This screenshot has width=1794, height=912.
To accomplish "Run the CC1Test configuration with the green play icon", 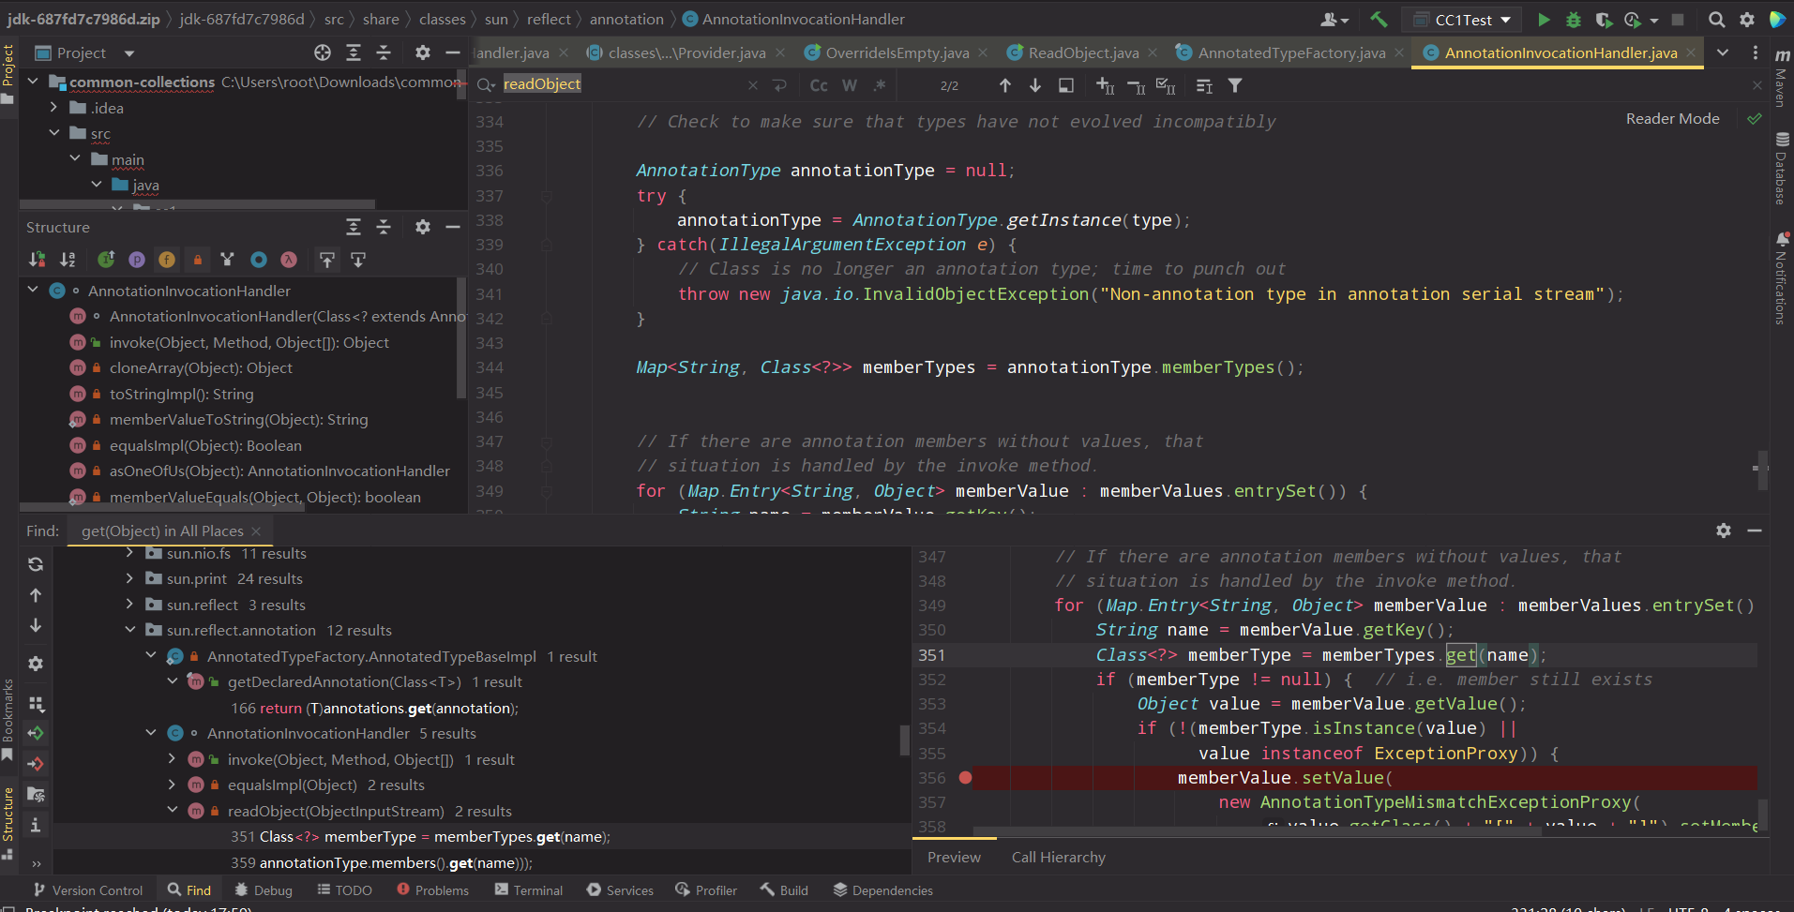I will [x=1544, y=20].
